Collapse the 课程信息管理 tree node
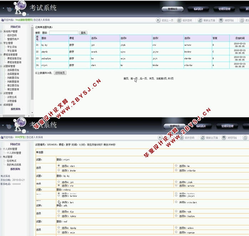The image size is (249, 236). [1, 55]
